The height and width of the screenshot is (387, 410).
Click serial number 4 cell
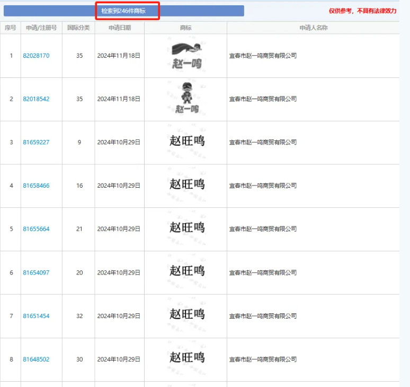pyautogui.click(x=11, y=186)
